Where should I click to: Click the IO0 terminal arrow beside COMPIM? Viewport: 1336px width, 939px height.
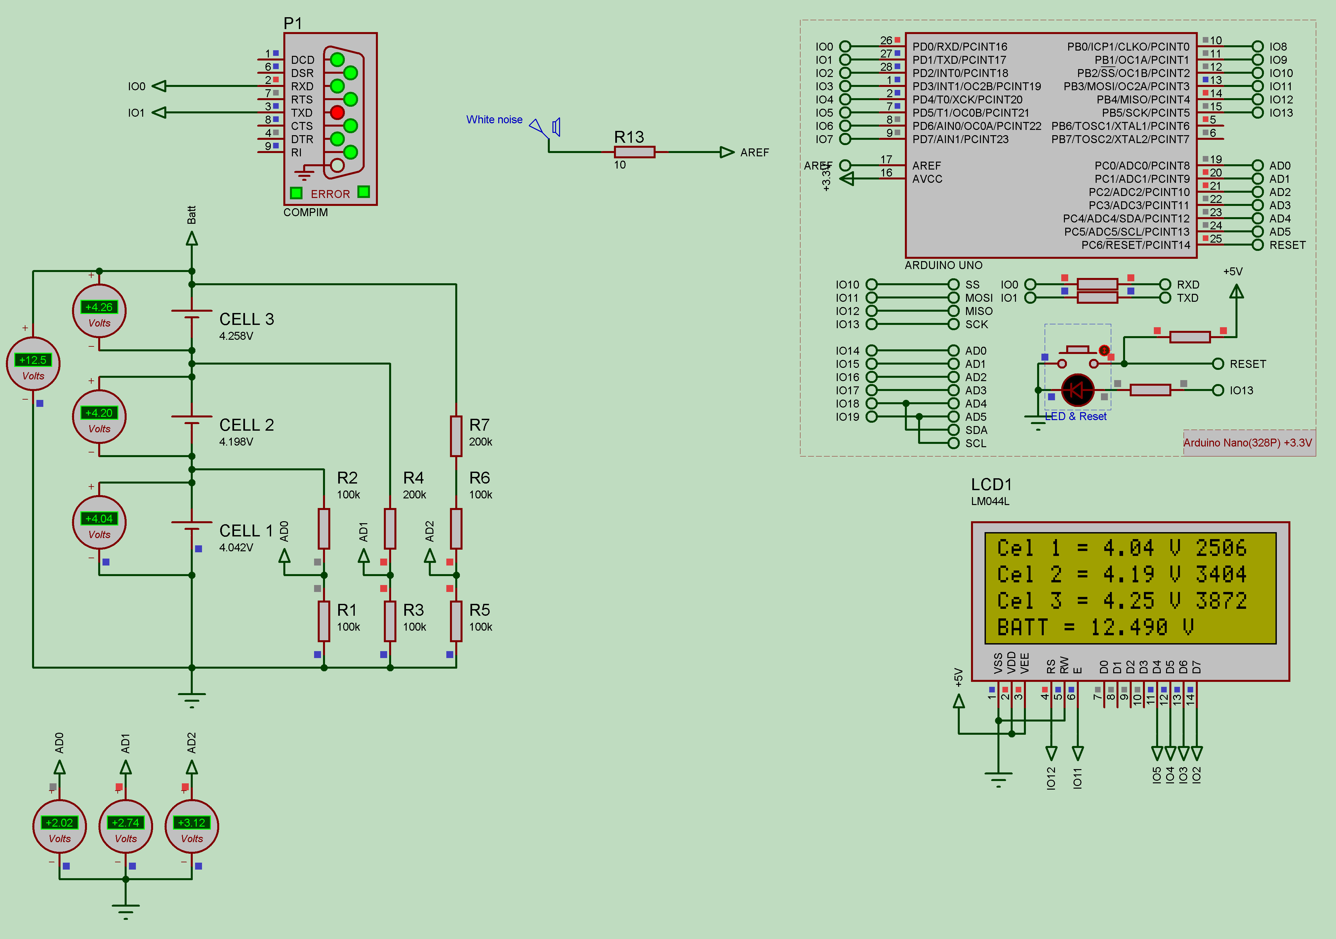tap(159, 86)
